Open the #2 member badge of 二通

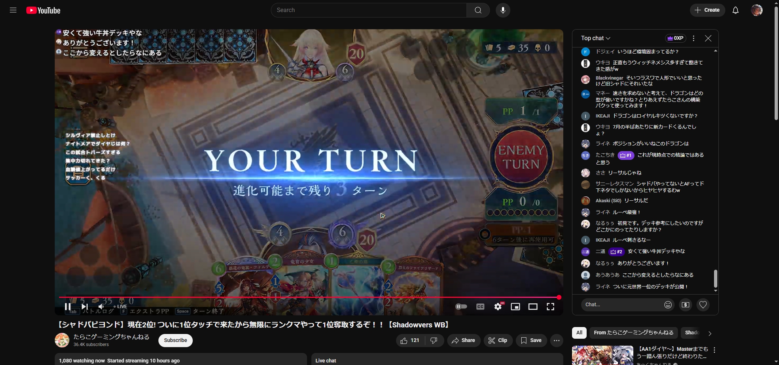point(616,252)
